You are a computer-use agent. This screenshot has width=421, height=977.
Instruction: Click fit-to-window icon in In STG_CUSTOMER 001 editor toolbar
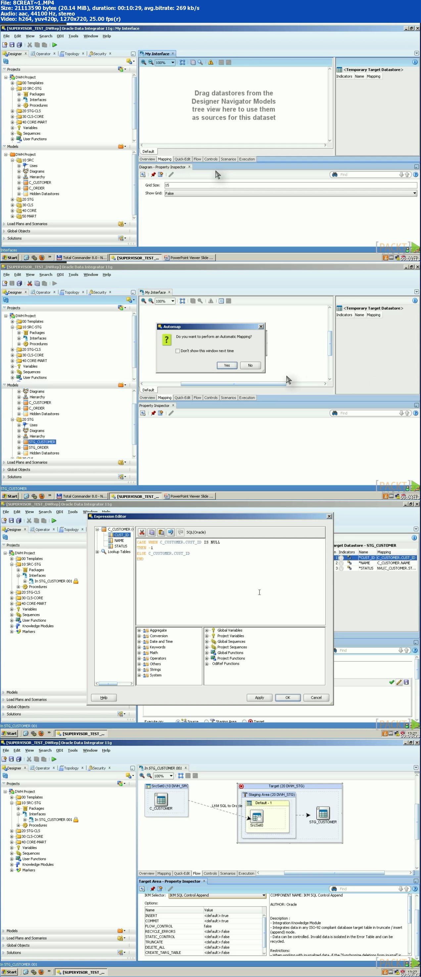[180, 776]
